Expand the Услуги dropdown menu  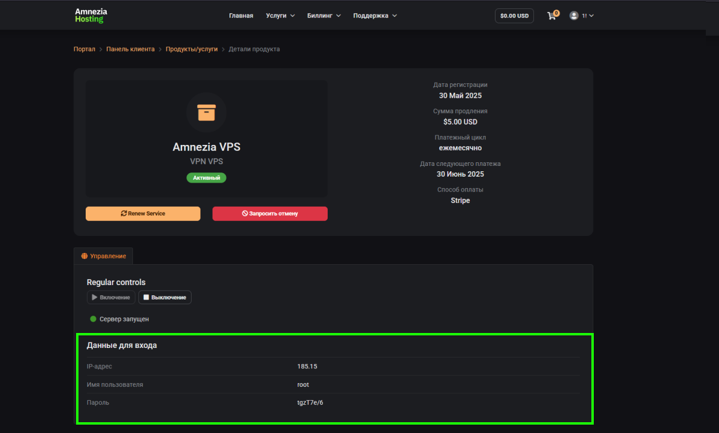click(x=280, y=16)
